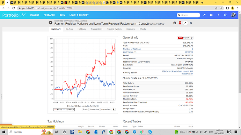The height and width of the screenshot is (135, 241).
Task: Click the share page icon in address bar
Action: click(x=216, y=8)
